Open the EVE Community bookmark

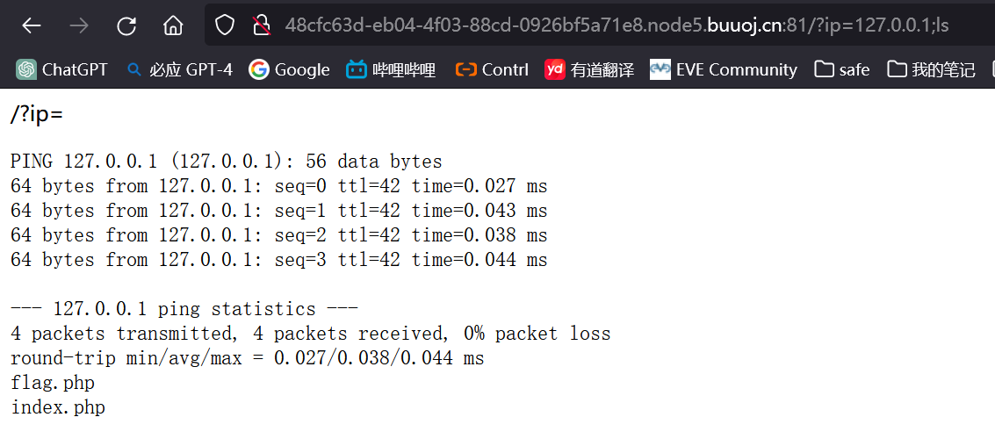(724, 69)
